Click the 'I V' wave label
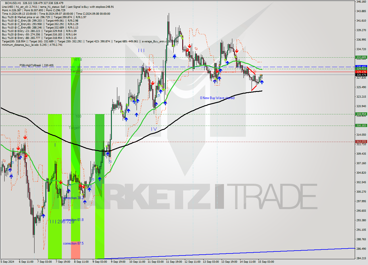 (x=154, y=129)
